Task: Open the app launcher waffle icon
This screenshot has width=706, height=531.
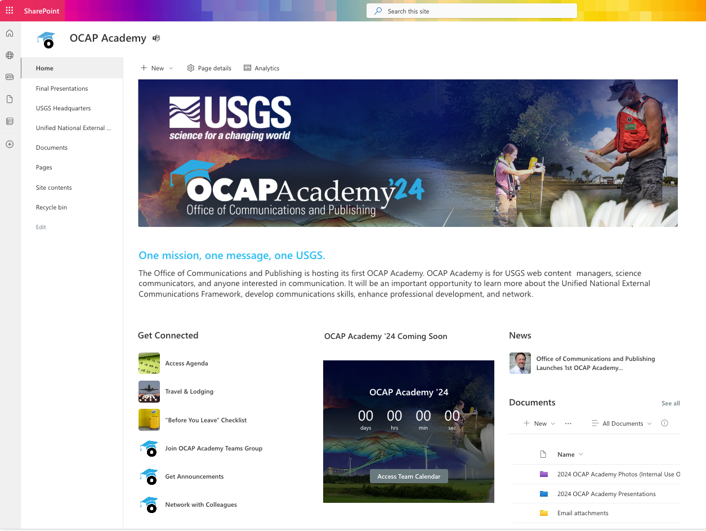Action: pos(10,11)
